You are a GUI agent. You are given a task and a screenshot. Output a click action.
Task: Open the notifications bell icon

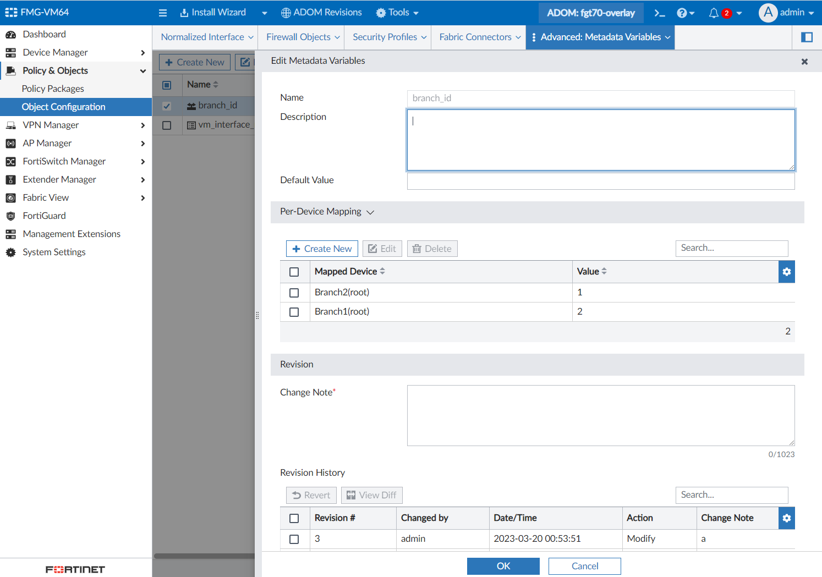click(x=714, y=13)
